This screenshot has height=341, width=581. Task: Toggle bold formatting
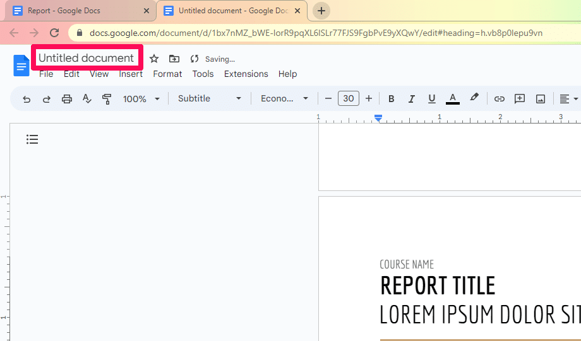391,99
